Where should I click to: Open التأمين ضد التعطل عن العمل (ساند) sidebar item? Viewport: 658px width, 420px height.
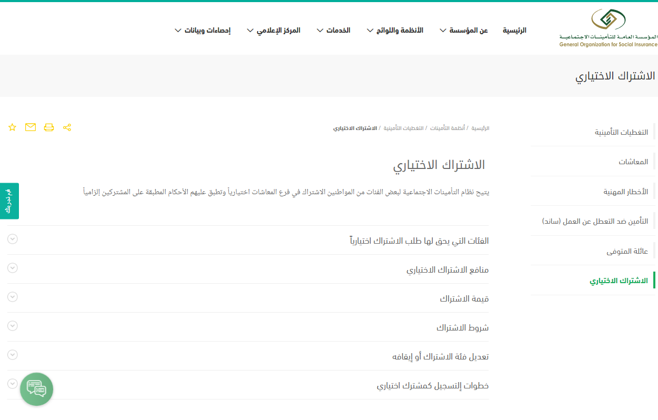pyautogui.click(x=595, y=221)
